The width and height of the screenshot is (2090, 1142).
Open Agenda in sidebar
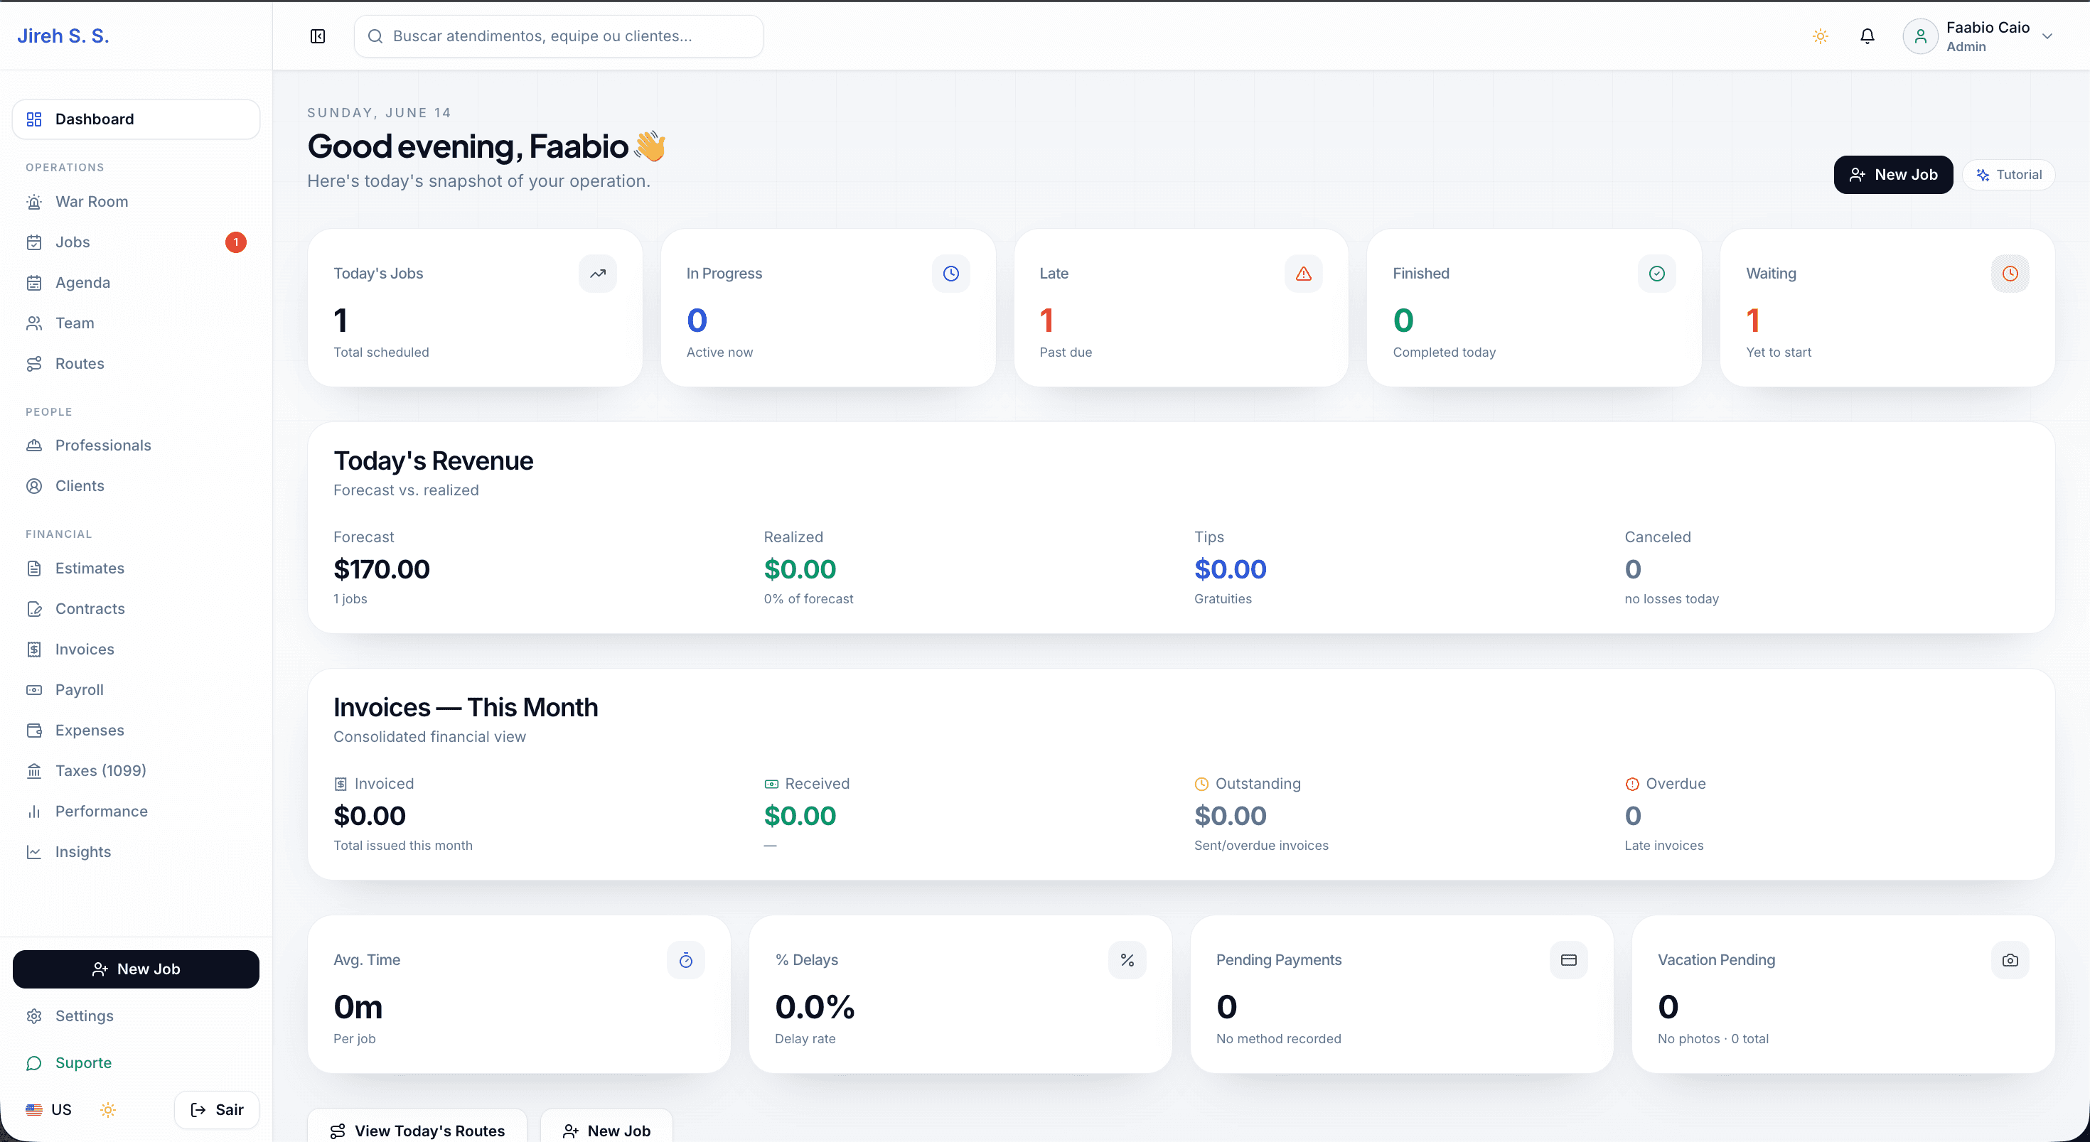(136, 282)
